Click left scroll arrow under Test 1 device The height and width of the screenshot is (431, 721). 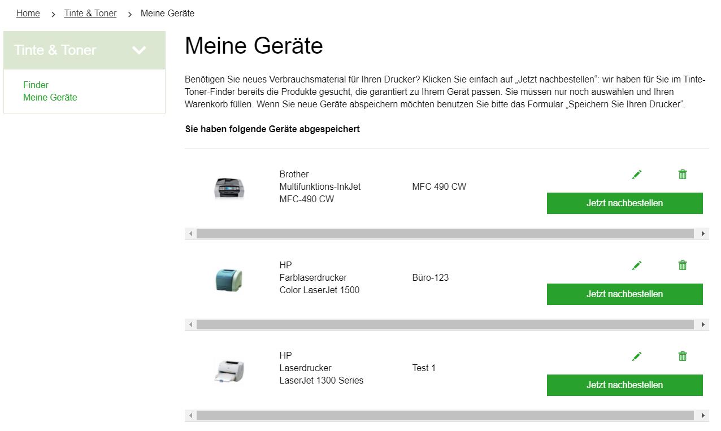point(190,416)
